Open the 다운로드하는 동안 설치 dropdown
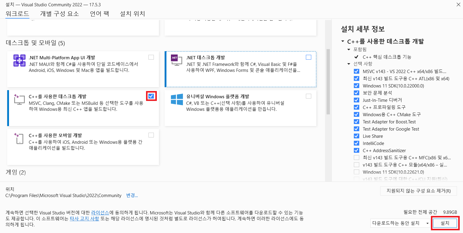 tap(400, 223)
